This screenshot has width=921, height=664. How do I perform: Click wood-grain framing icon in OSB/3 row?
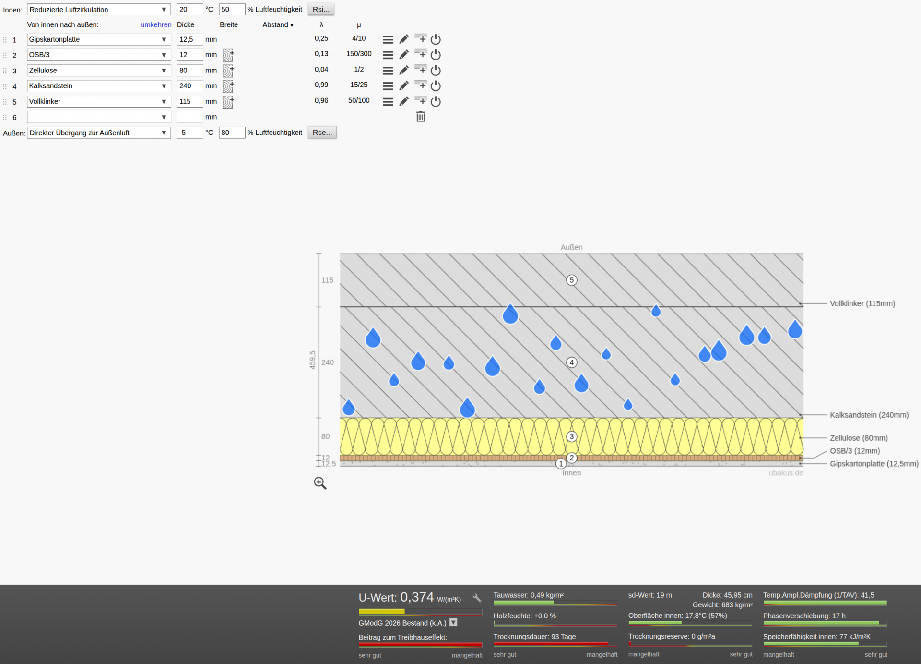228,55
